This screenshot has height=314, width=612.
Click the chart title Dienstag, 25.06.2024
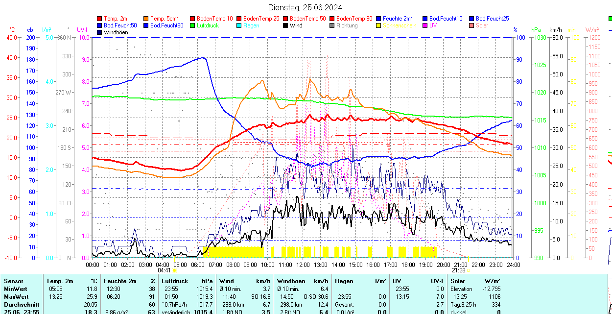click(305, 7)
